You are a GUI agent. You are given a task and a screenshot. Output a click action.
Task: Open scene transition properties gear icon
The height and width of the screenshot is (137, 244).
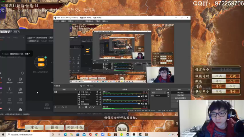click(168, 93)
